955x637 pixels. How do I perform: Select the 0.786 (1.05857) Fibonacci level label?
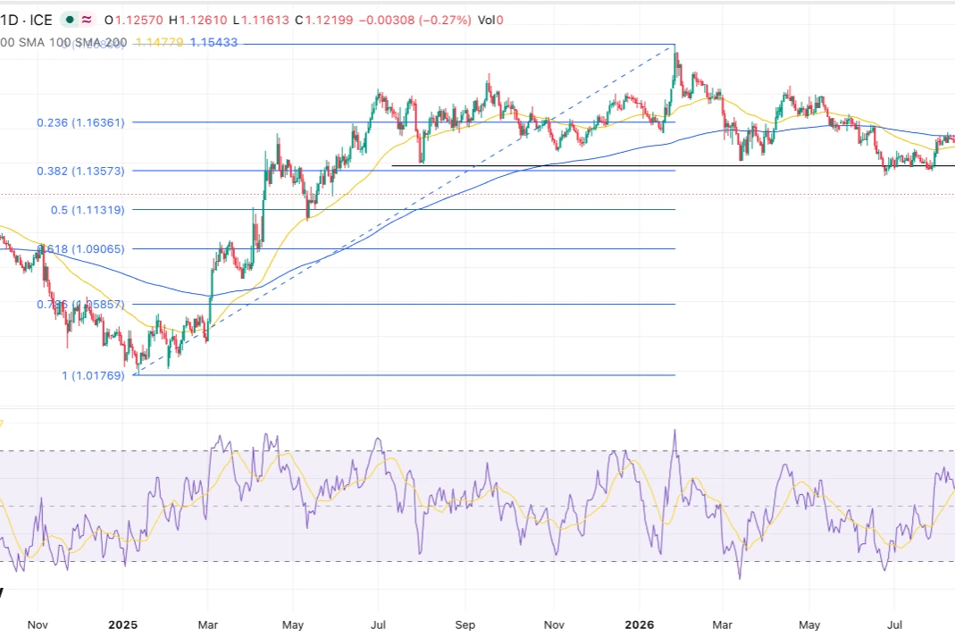tap(80, 304)
